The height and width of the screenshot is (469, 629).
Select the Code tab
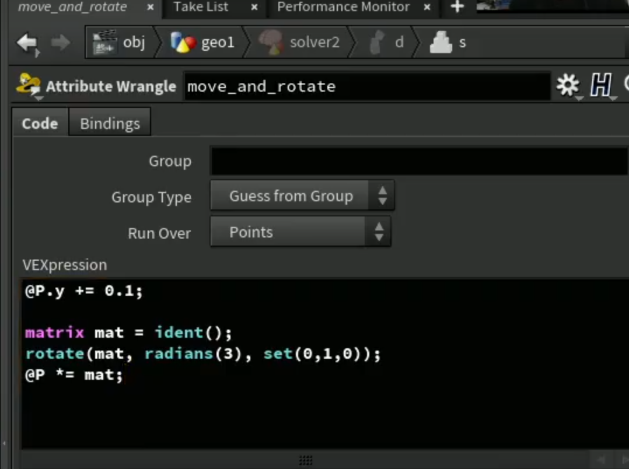click(x=40, y=123)
